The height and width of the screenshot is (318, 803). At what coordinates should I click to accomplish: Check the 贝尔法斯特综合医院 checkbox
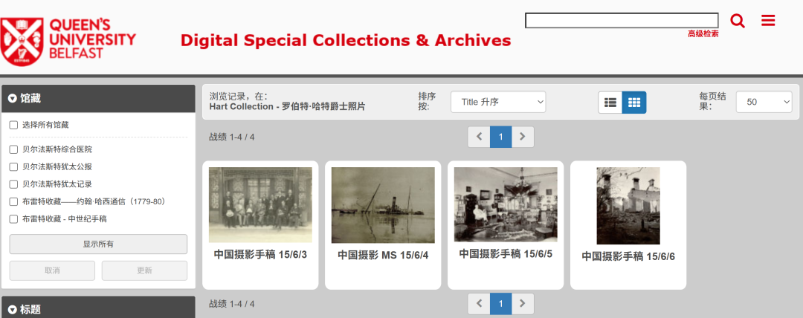(13, 149)
